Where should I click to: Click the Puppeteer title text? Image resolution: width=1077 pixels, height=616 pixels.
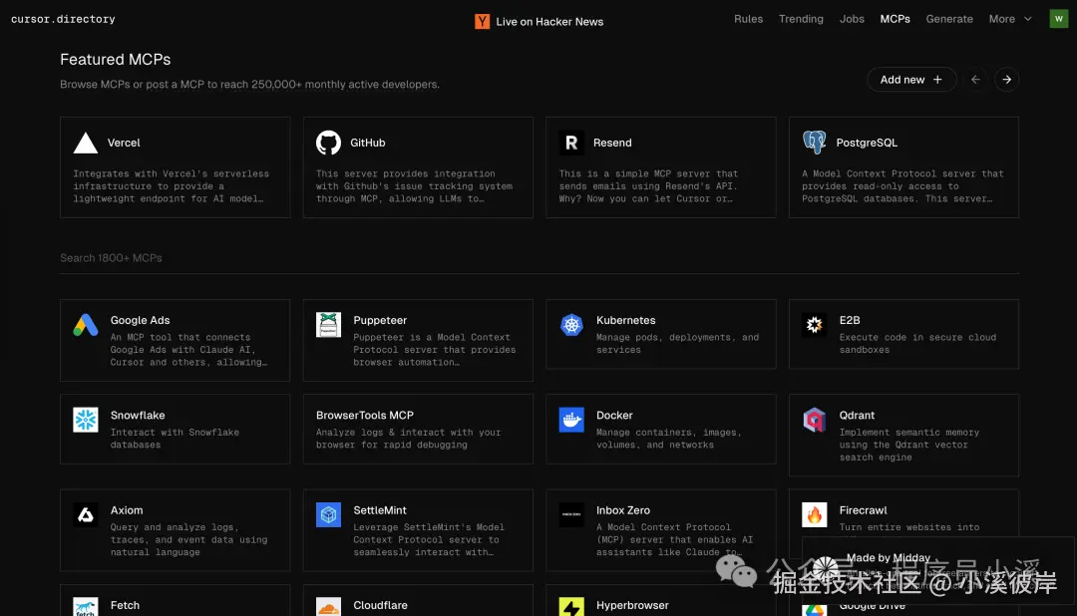pyautogui.click(x=380, y=320)
